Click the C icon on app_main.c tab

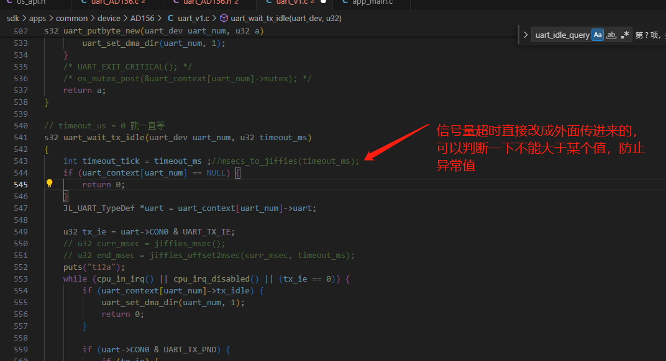[345, 2]
